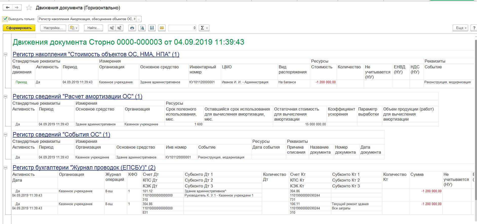The image size is (477, 224).
Task: Open link 'Расчет амортизации ОС' register
Action: point(77,96)
